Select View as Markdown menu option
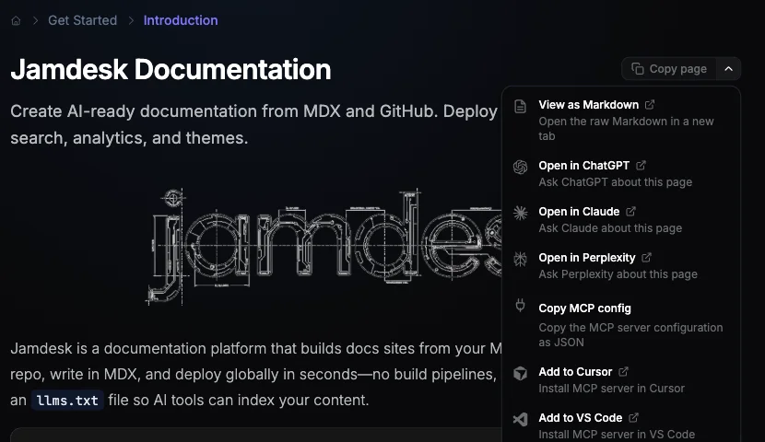 588,105
